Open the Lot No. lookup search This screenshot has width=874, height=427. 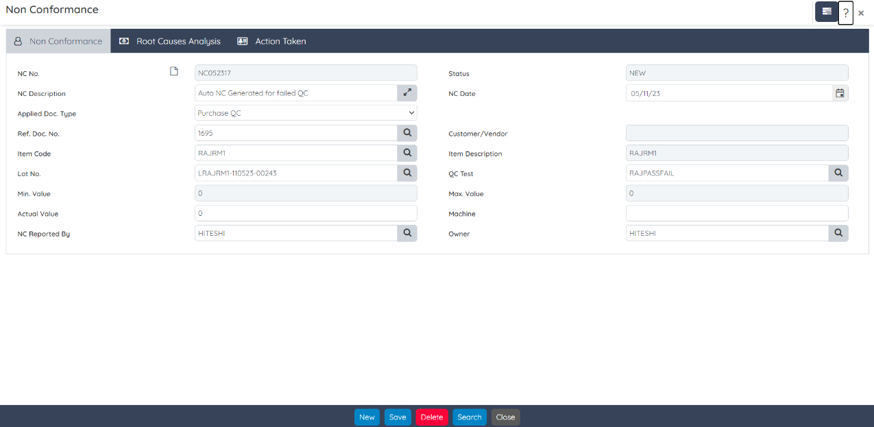pos(406,173)
